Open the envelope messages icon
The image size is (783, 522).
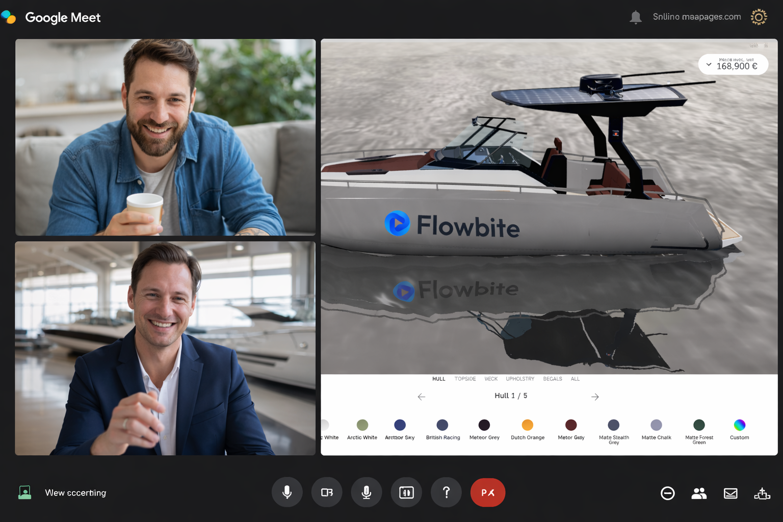(x=730, y=493)
